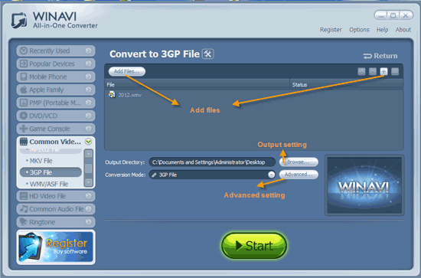Click the WINAVI preview thumbnail
This screenshot has width=421, height=278.
click(x=364, y=185)
